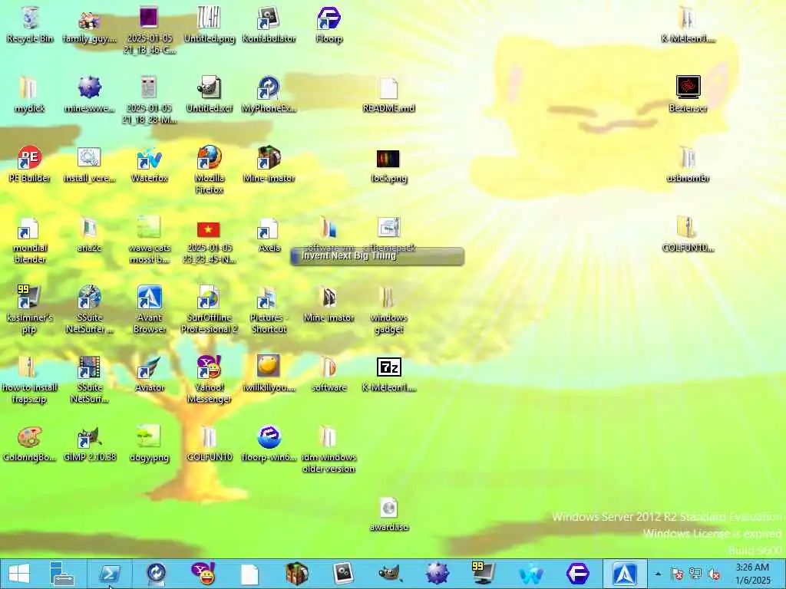The image size is (786, 589).
Task: Open the Start button on taskbar
Action: (x=19, y=574)
